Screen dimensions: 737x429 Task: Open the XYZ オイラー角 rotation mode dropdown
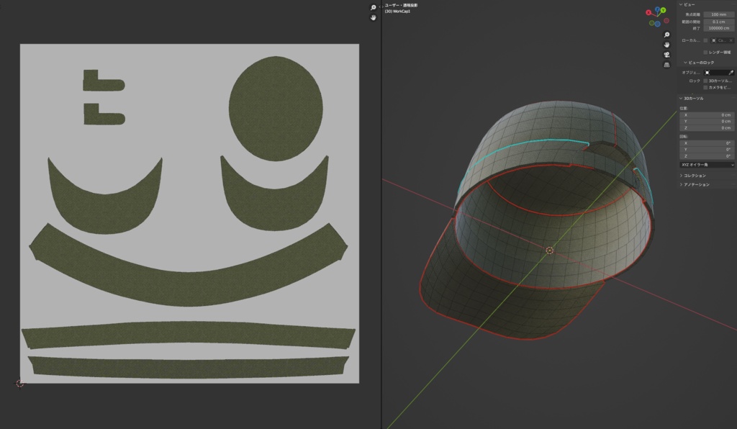coord(707,165)
